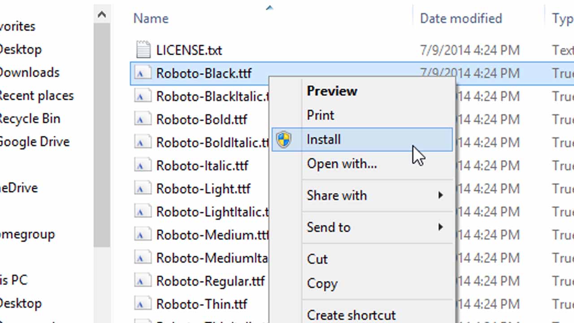Click the LICENSE.txt file icon
The image size is (574, 323).
[x=143, y=50]
